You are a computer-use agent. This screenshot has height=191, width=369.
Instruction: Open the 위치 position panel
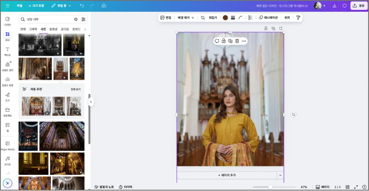pos(287,18)
